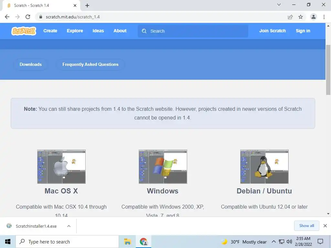Image resolution: width=331 pixels, height=248 pixels.
Task: Open the Ideas page
Action: [x=98, y=31]
